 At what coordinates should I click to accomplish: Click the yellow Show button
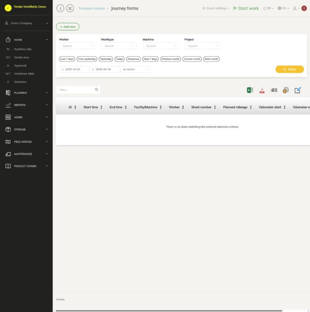(290, 69)
